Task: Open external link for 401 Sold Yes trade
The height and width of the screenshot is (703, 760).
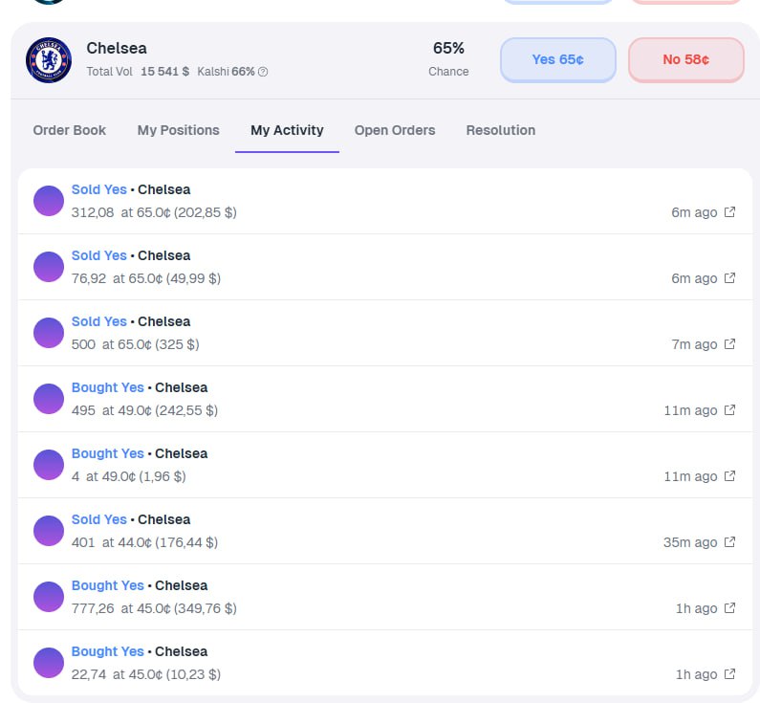Action: coord(729,542)
